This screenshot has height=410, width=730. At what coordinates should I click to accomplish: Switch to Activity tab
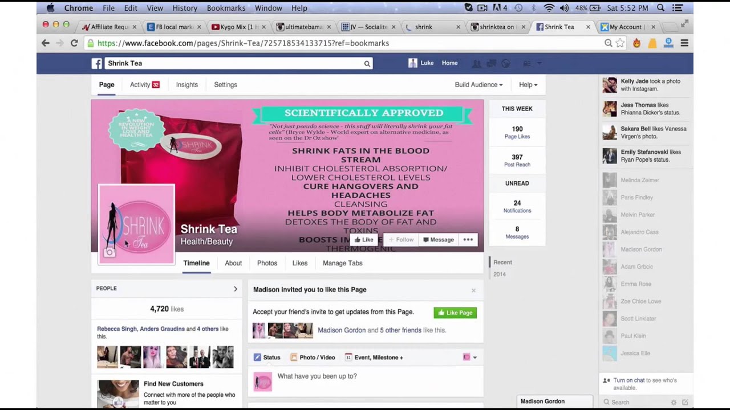click(144, 85)
